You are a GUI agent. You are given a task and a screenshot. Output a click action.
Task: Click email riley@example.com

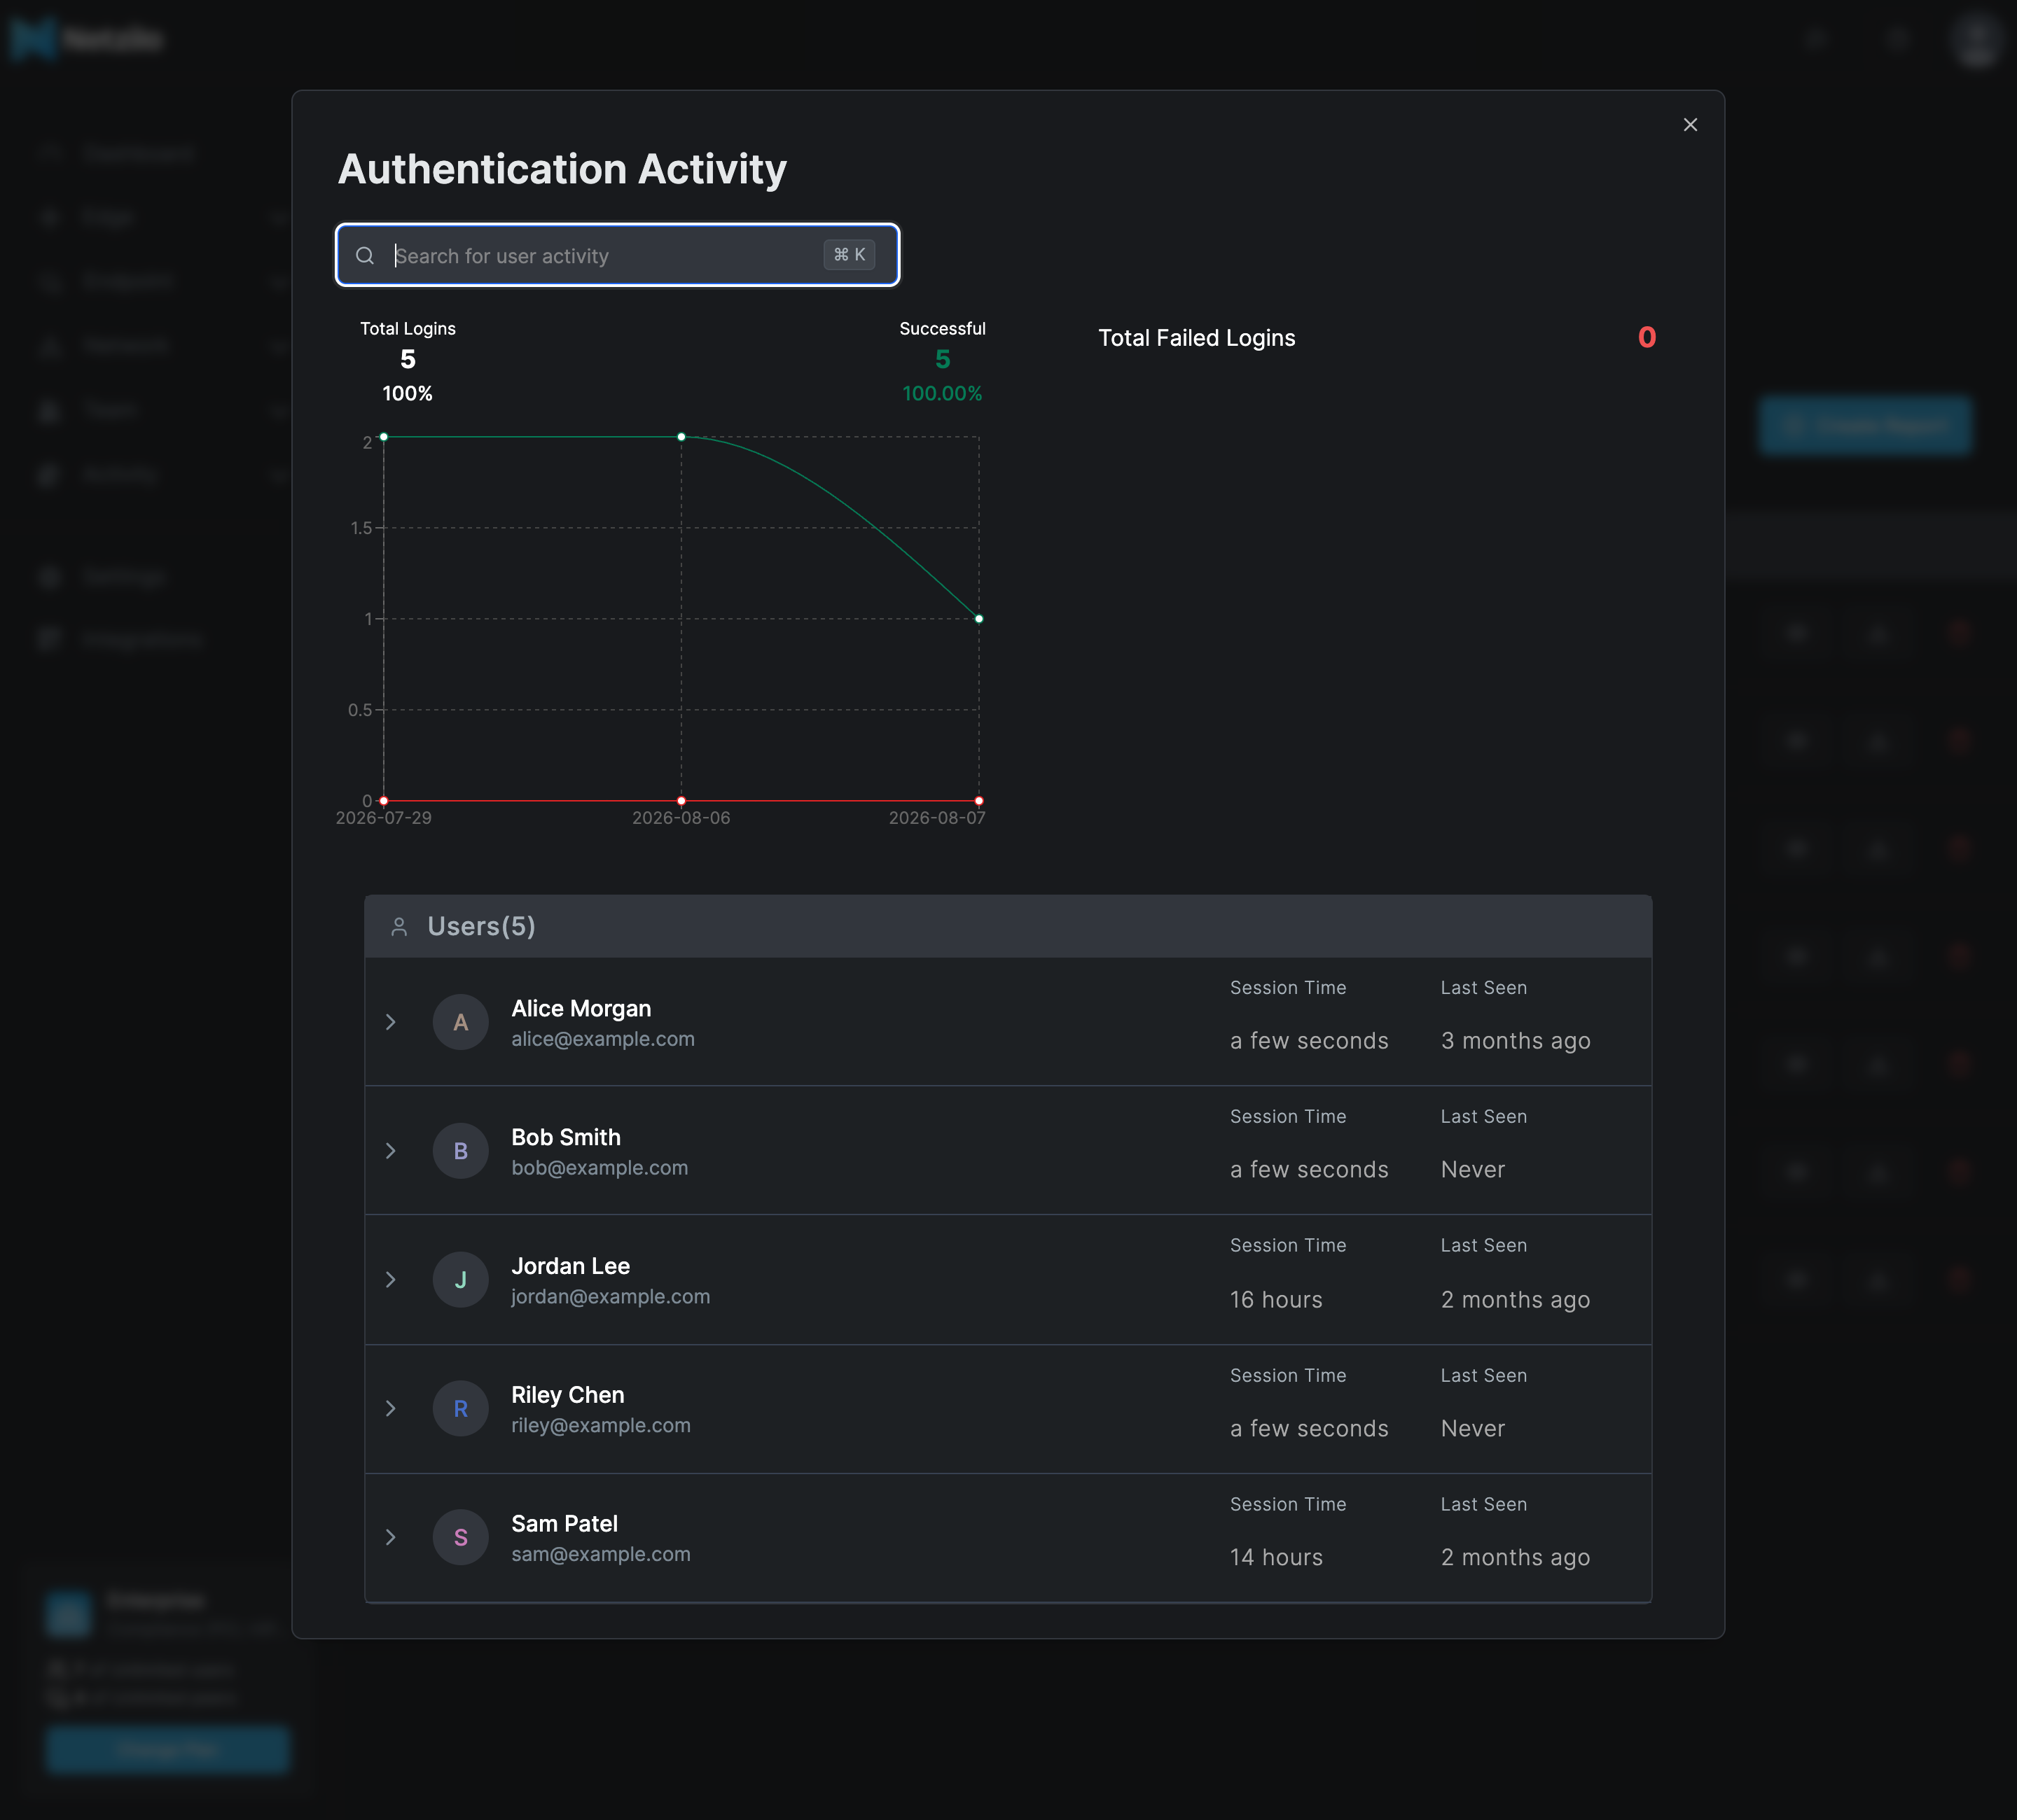[602, 1426]
